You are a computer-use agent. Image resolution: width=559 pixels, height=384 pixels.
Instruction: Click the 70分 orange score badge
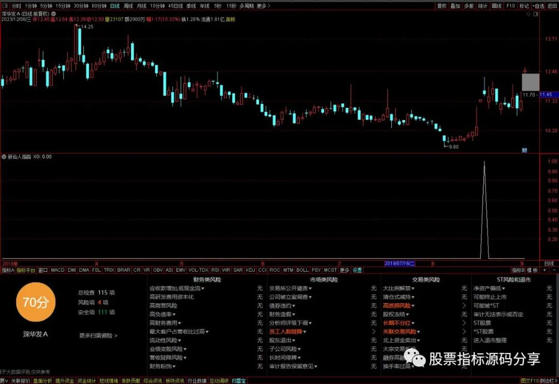click(x=36, y=302)
